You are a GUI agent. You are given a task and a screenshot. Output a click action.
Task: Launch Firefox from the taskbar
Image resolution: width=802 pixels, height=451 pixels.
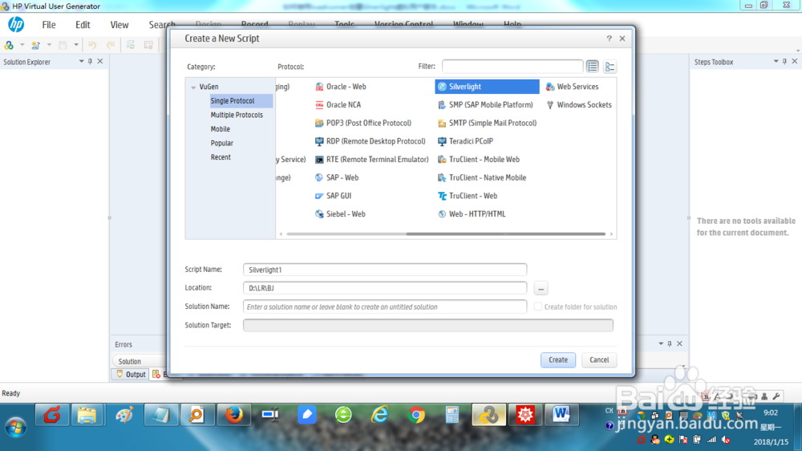233,415
